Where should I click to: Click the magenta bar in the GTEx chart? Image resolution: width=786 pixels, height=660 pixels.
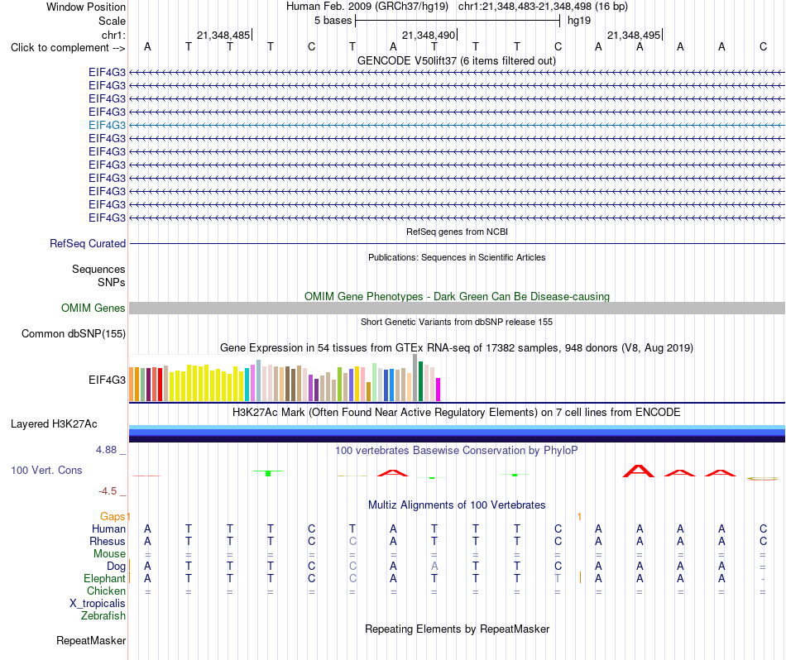click(x=439, y=390)
